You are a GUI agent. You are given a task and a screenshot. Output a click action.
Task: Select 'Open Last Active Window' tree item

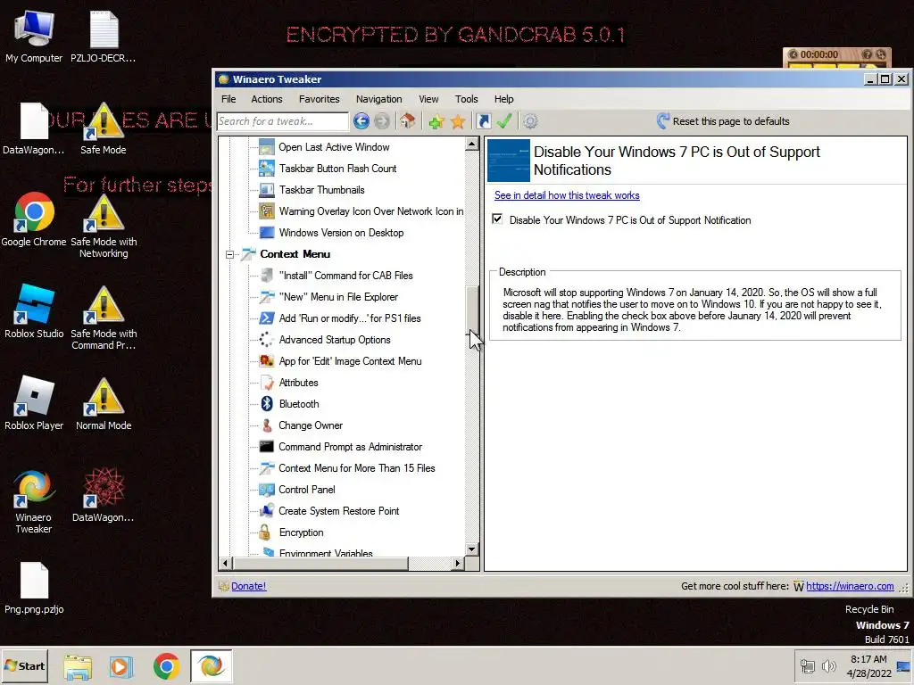pos(334,147)
